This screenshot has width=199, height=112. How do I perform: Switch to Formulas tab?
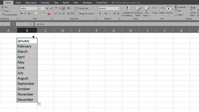pos(45,2)
